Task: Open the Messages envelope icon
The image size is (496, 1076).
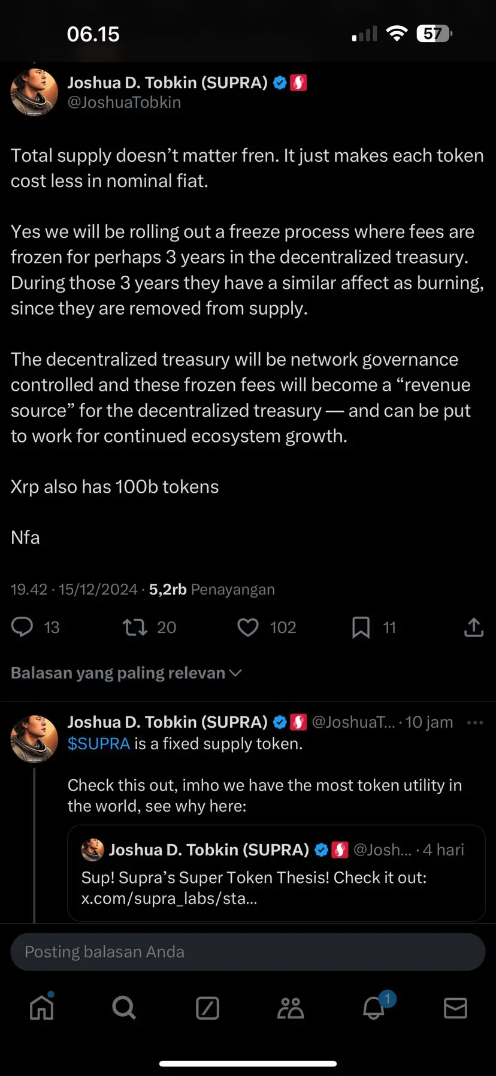Action: coord(455,1008)
